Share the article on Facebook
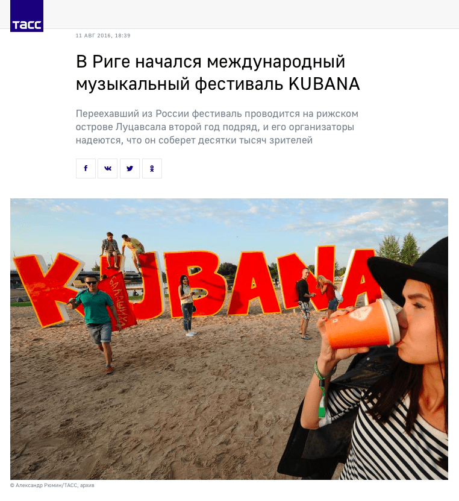This screenshot has height=501, width=459. [86, 168]
